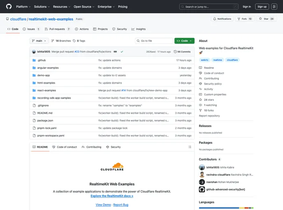Open the repository Security tab
The width and height of the screenshot is (283, 210).
119,29
